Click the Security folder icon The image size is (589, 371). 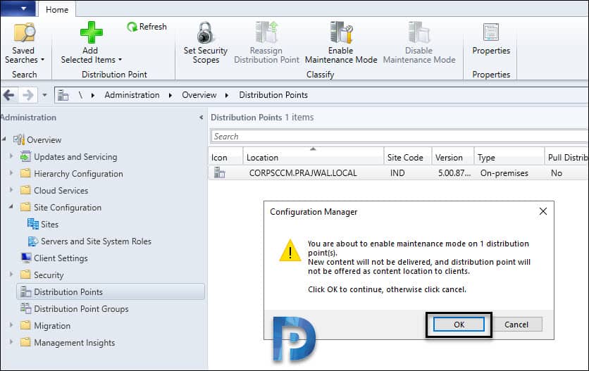25,275
